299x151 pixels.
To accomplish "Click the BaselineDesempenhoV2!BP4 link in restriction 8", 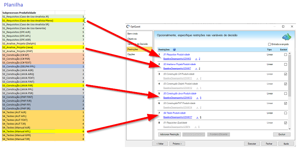I will [x=177, y=127].
